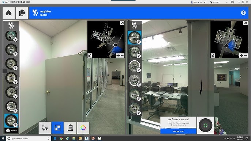Zoom out the right minimap
The image size is (251, 141).
coord(246,56)
